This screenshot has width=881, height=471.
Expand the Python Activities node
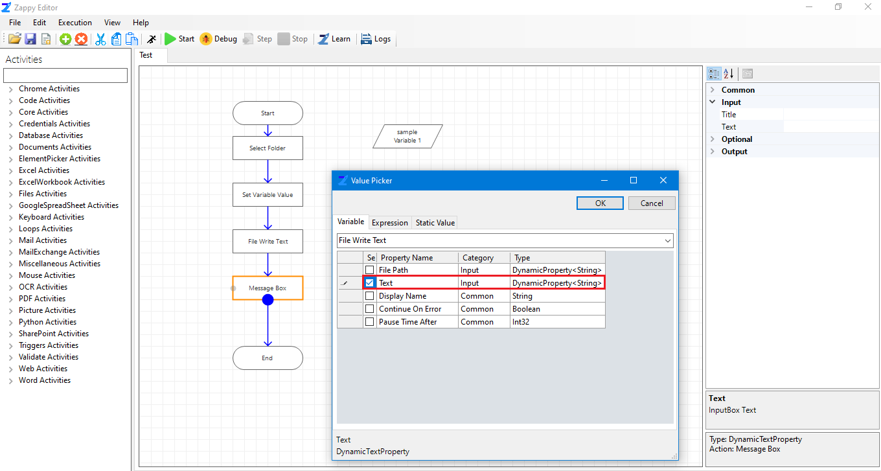[x=11, y=323]
